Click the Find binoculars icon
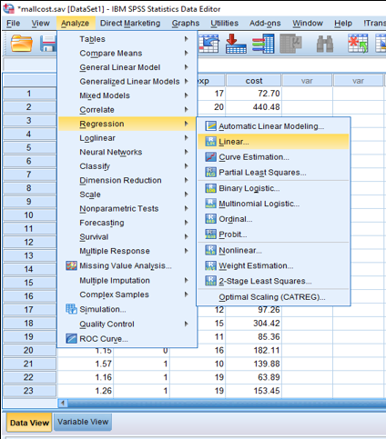 click(325, 44)
